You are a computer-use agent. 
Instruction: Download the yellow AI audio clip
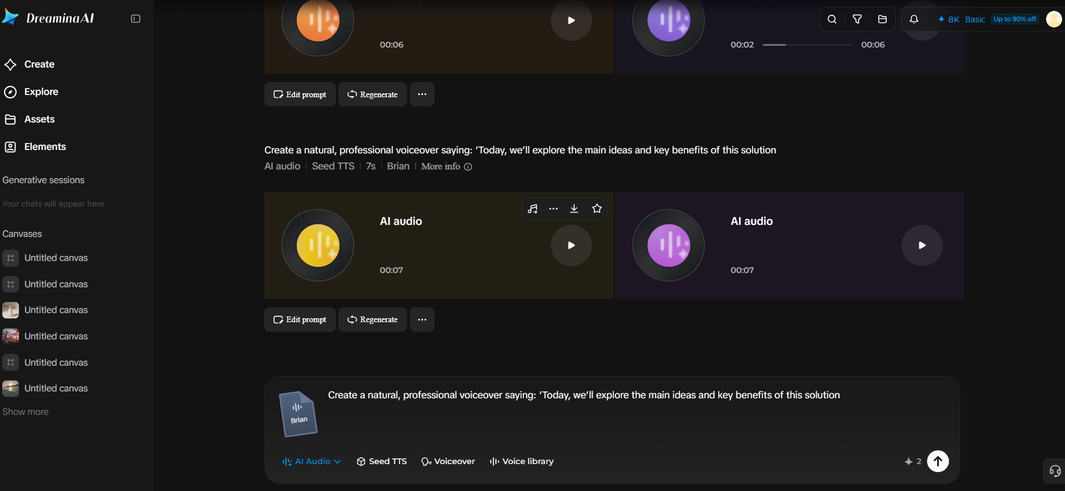574,209
